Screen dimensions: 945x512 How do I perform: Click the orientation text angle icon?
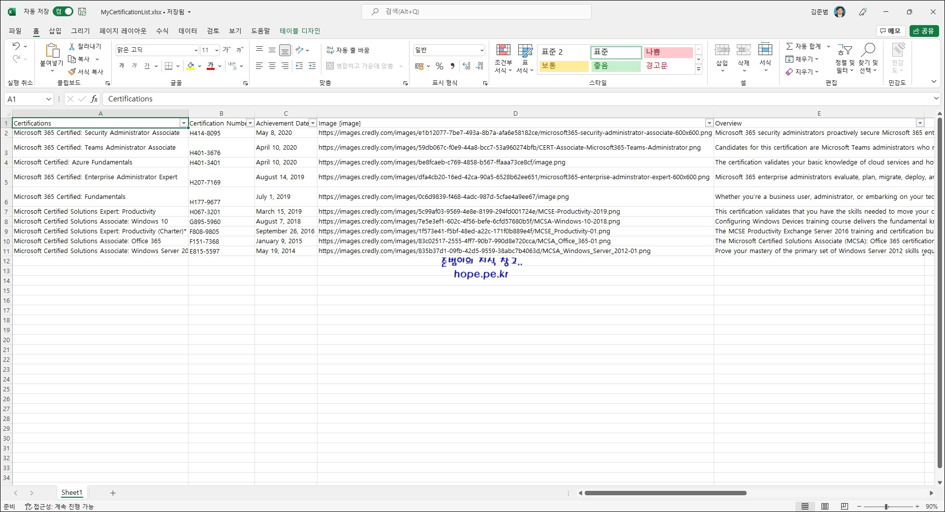pyautogui.click(x=299, y=50)
